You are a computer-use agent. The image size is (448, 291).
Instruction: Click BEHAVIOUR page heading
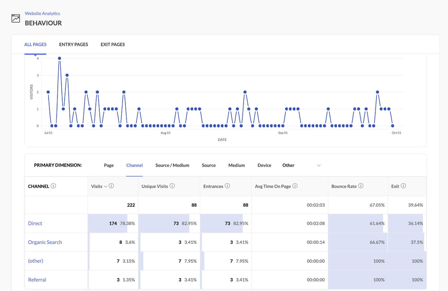pos(43,23)
